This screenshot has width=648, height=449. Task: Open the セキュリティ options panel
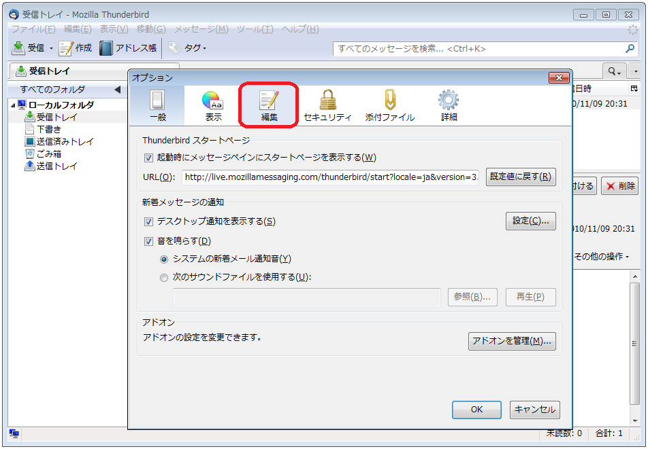[327, 105]
